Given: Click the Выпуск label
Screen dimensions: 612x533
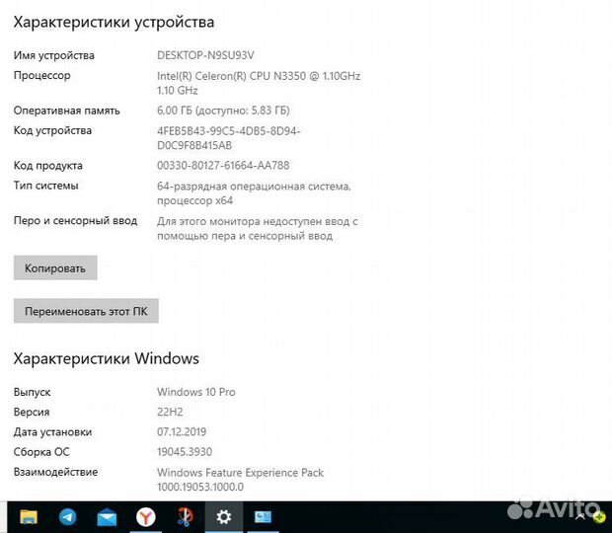Looking at the screenshot, I should tap(32, 392).
